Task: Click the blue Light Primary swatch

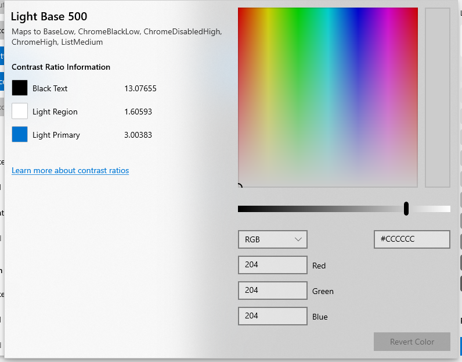Action: pyautogui.click(x=20, y=135)
